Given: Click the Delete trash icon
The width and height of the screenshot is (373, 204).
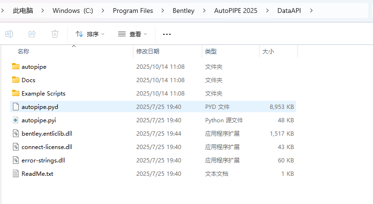Looking at the screenshot, I should click(55, 34).
